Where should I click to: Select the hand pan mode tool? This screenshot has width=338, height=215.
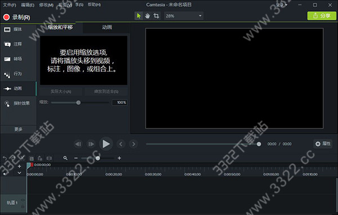tap(148, 16)
